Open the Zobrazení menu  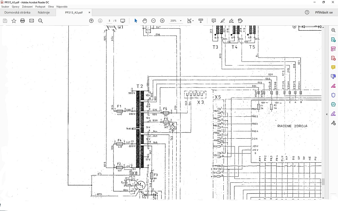(27, 6)
